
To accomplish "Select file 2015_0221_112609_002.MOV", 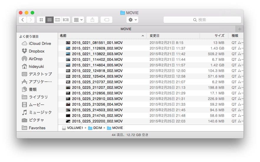I will tap(97, 48).
